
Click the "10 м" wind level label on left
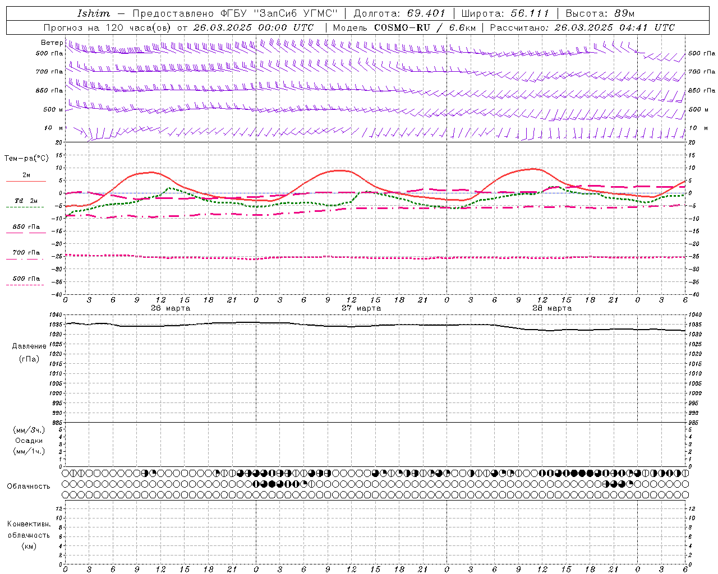click(x=53, y=128)
